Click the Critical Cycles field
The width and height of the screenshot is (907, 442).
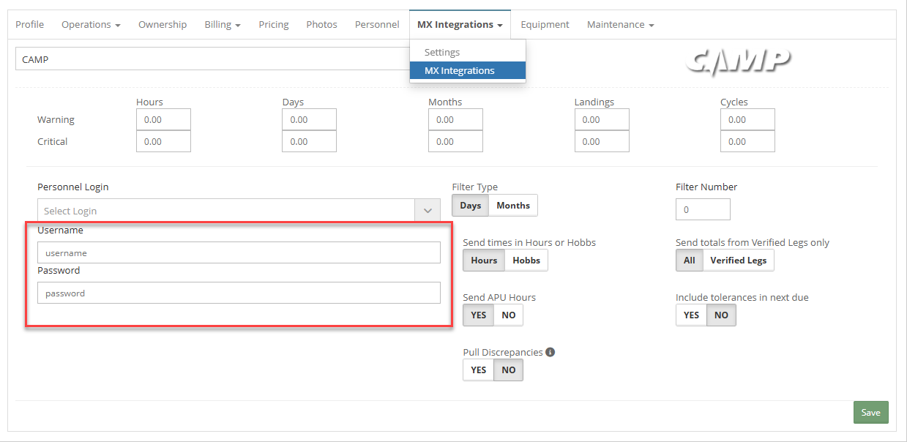747,141
